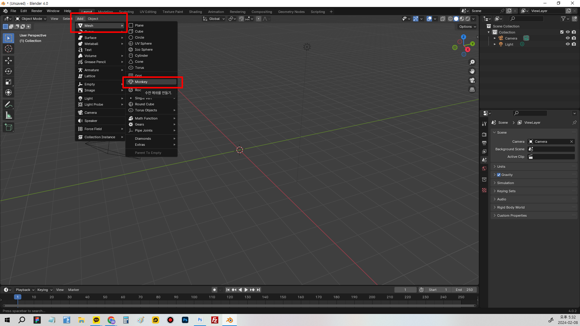This screenshot has height=326, width=580.
Task: Open the World properties tab
Action: coord(484,168)
